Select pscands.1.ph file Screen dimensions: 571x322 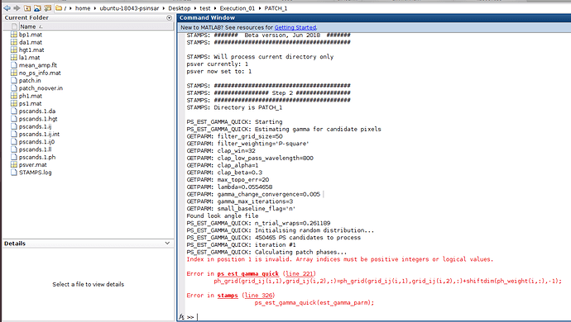(37, 157)
